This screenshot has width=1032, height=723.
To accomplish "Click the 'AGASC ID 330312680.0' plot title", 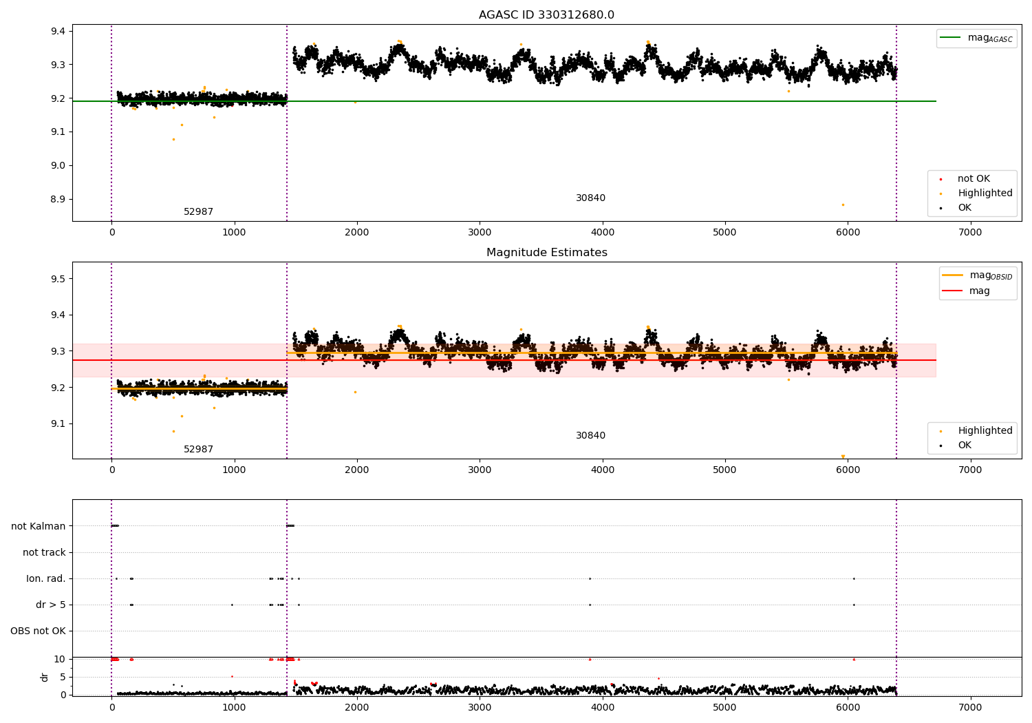I will [546, 15].
